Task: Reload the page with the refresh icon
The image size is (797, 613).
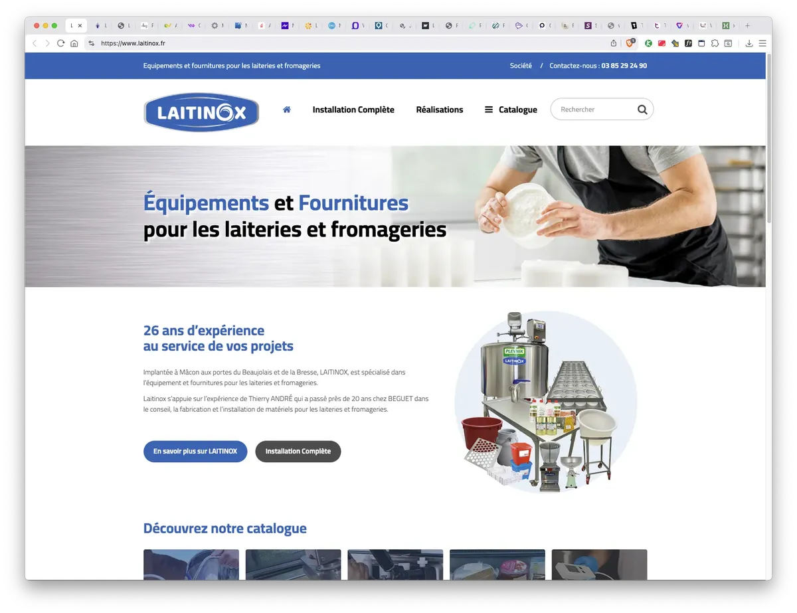Action: [60, 43]
